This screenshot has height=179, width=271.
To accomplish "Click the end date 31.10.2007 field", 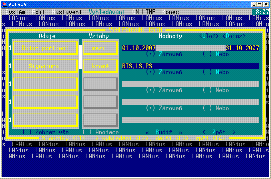I will tap(242, 48).
